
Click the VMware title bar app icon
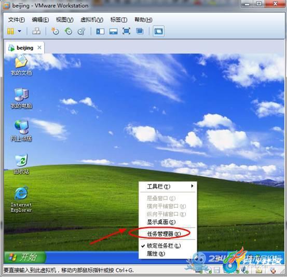(7, 6)
